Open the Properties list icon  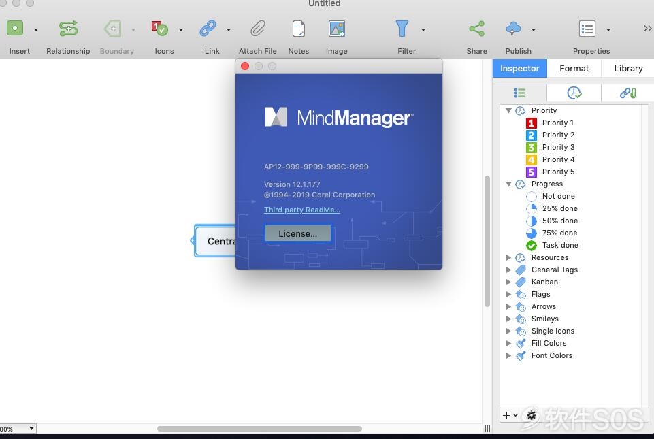[587, 29]
